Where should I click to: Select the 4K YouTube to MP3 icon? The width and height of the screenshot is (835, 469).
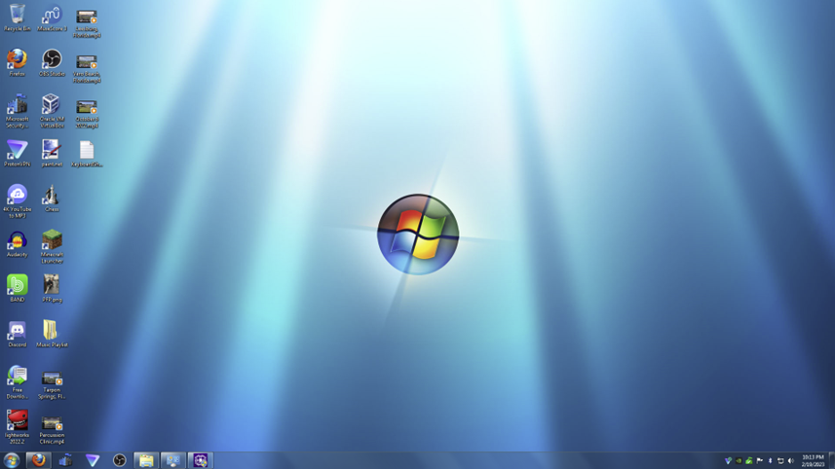coord(17,196)
